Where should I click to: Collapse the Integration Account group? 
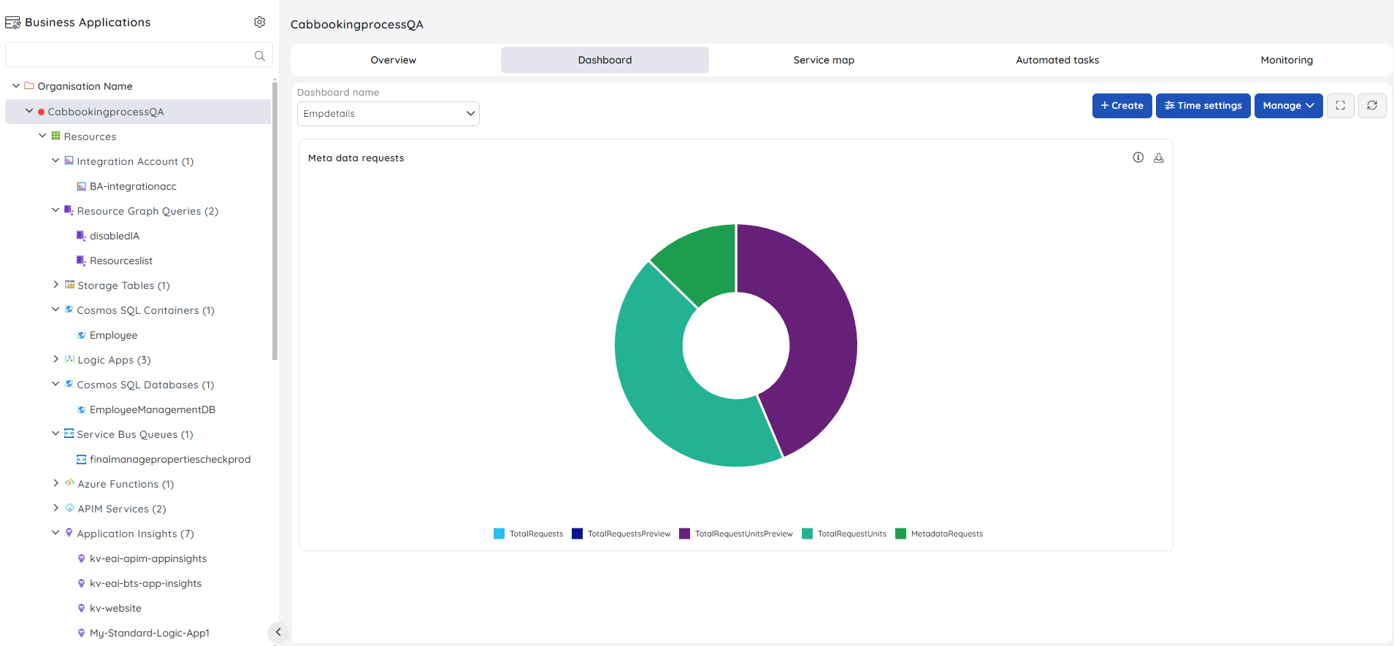(x=55, y=161)
